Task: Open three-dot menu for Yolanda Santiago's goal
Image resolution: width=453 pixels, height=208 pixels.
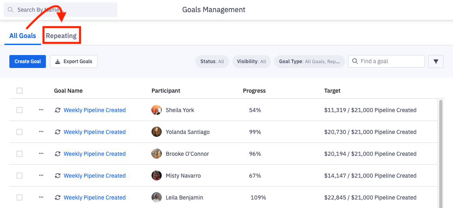Action: pos(41,132)
